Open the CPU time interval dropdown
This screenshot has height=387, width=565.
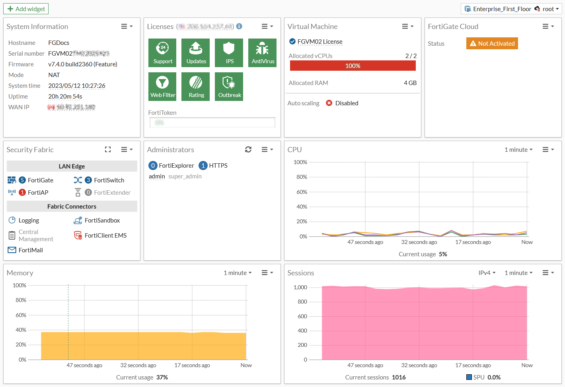click(x=518, y=149)
